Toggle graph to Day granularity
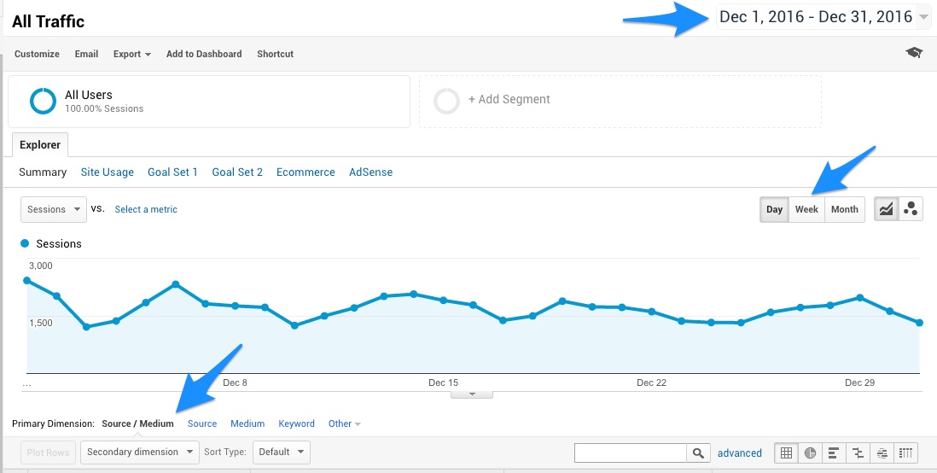The image size is (937, 473). point(775,209)
